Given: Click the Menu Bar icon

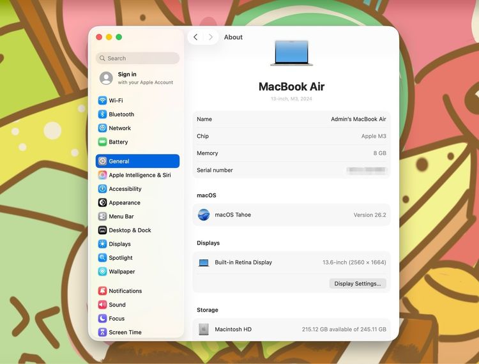Looking at the screenshot, I should click(102, 216).
